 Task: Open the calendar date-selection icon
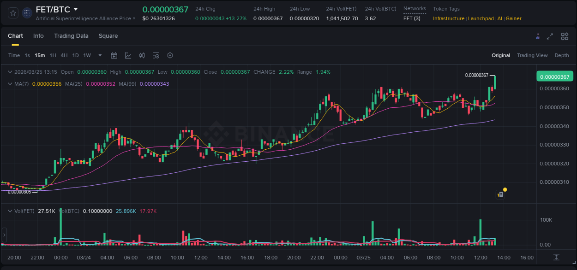114,55
